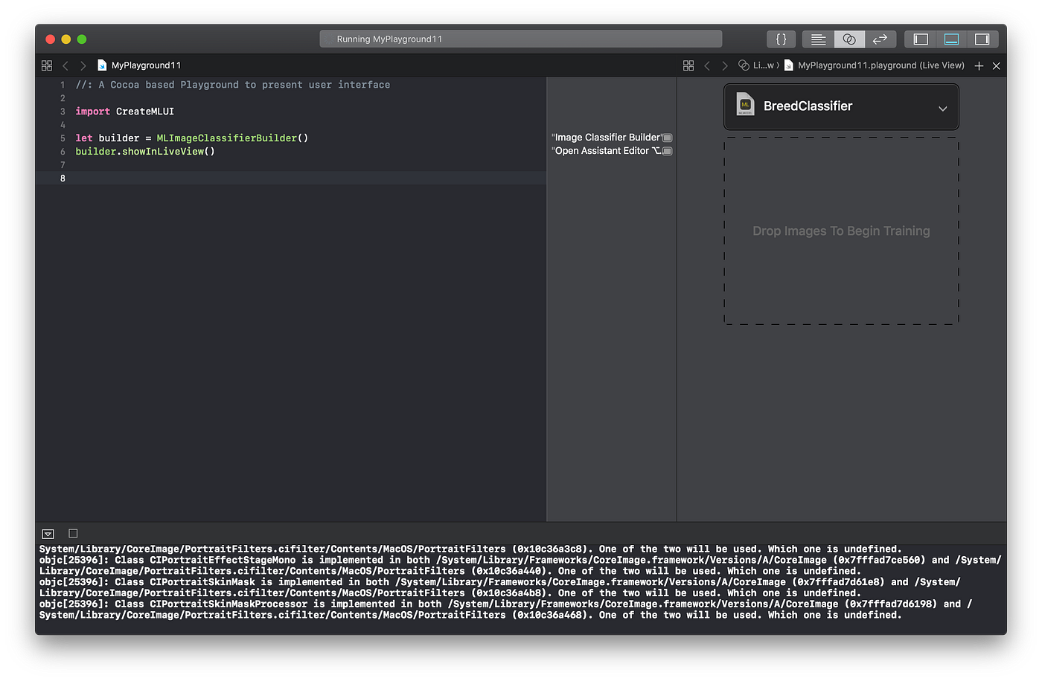Click the back navigation chevron in the editor jump bar
Image resolution: width=1042 pixels, height=681 pixels.
(65, 65)
